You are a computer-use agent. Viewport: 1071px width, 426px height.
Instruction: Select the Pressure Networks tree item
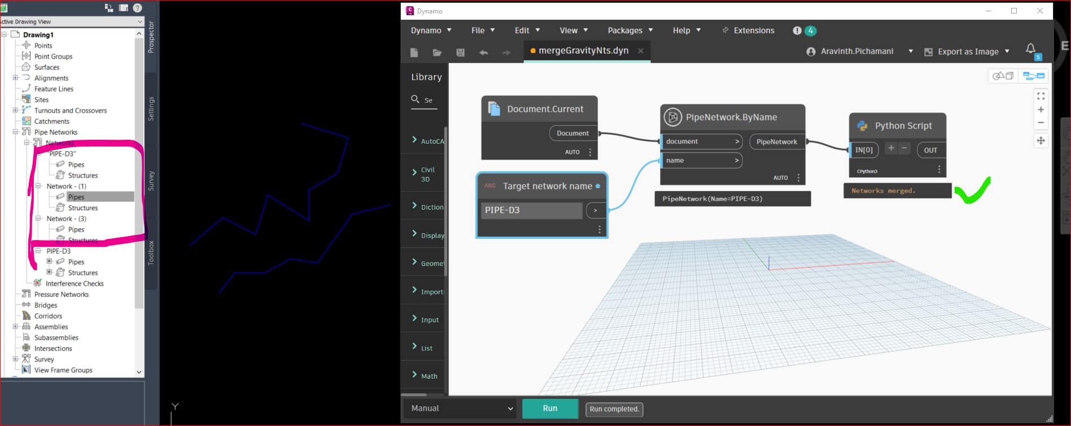coord(62,294)
